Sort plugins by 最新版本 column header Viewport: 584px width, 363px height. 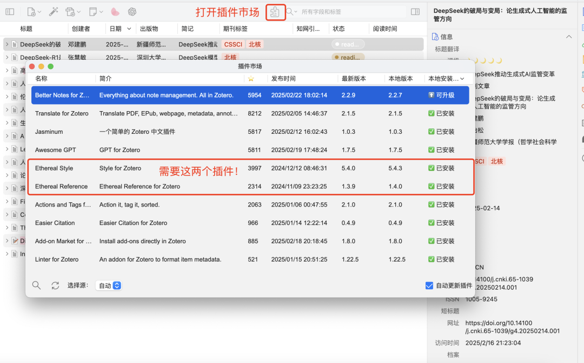[x=354, y=78]
